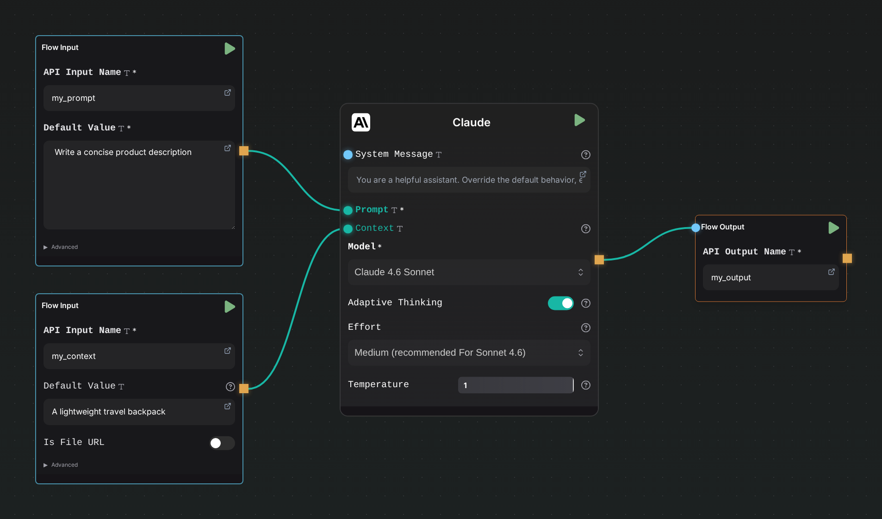
Task: Run the Flow Output node
Action: click(x=833, y=228)
